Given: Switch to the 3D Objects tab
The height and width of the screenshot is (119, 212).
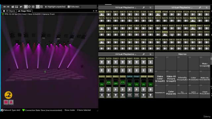Looking at the screenshot, I should point(9,11).
